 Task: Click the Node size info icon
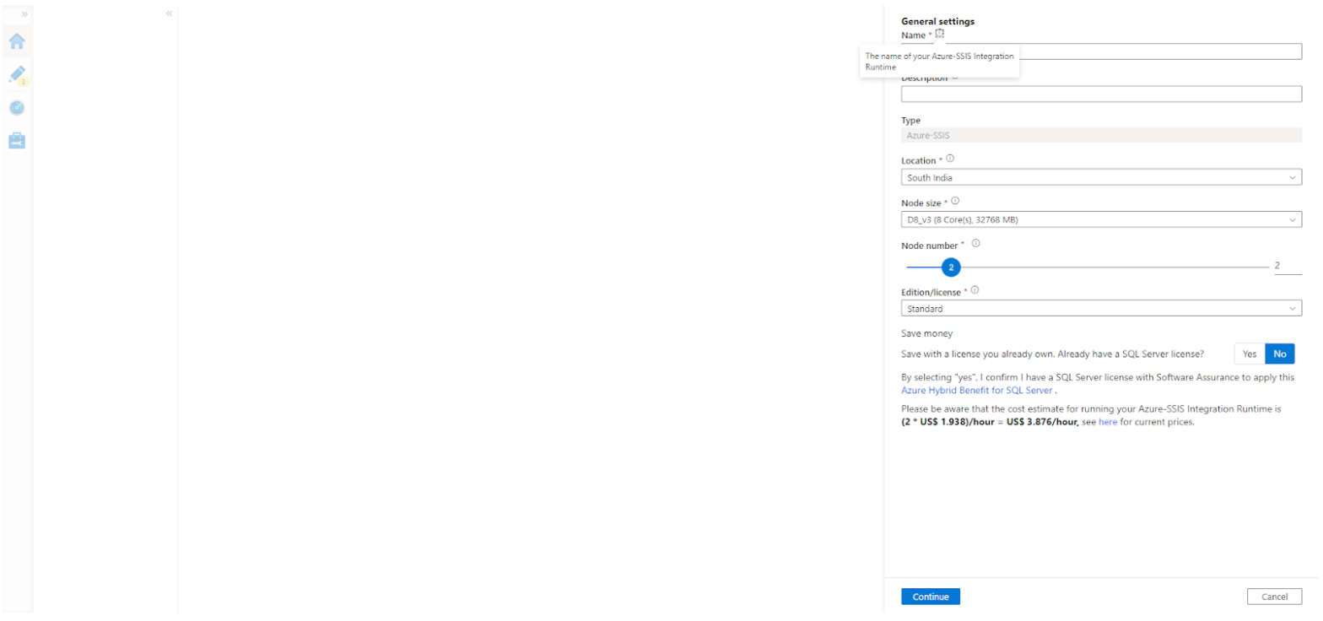coord(955,201)
